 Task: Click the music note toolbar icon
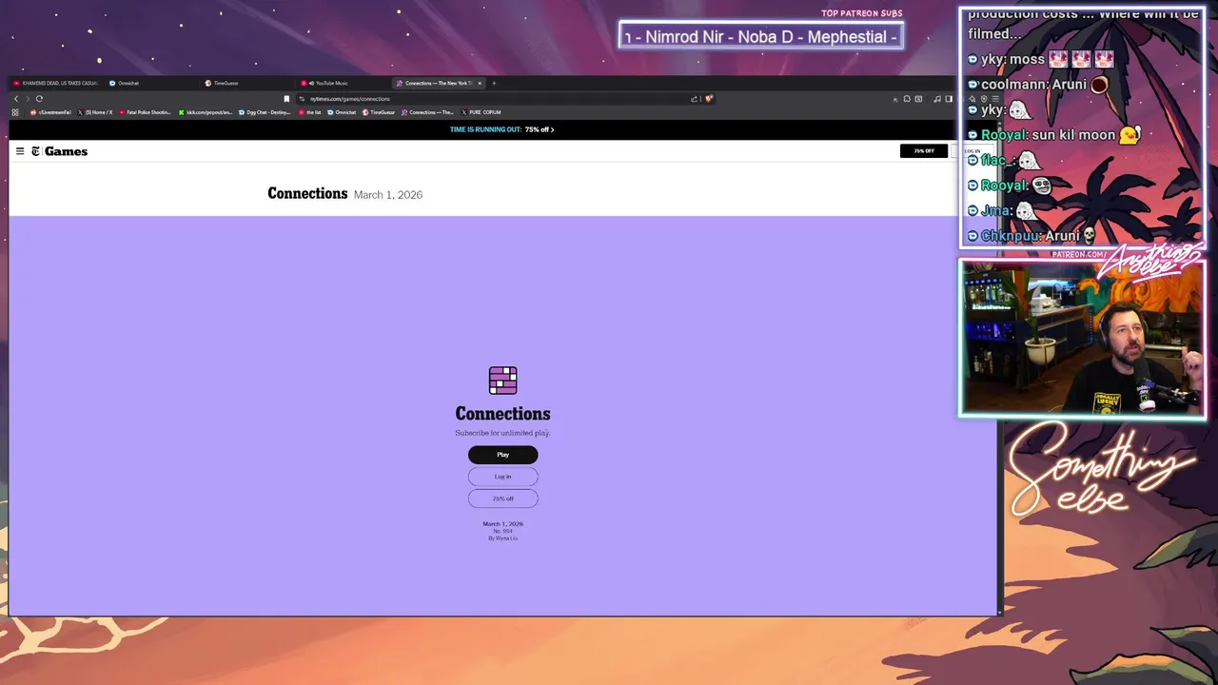point(937,99)
